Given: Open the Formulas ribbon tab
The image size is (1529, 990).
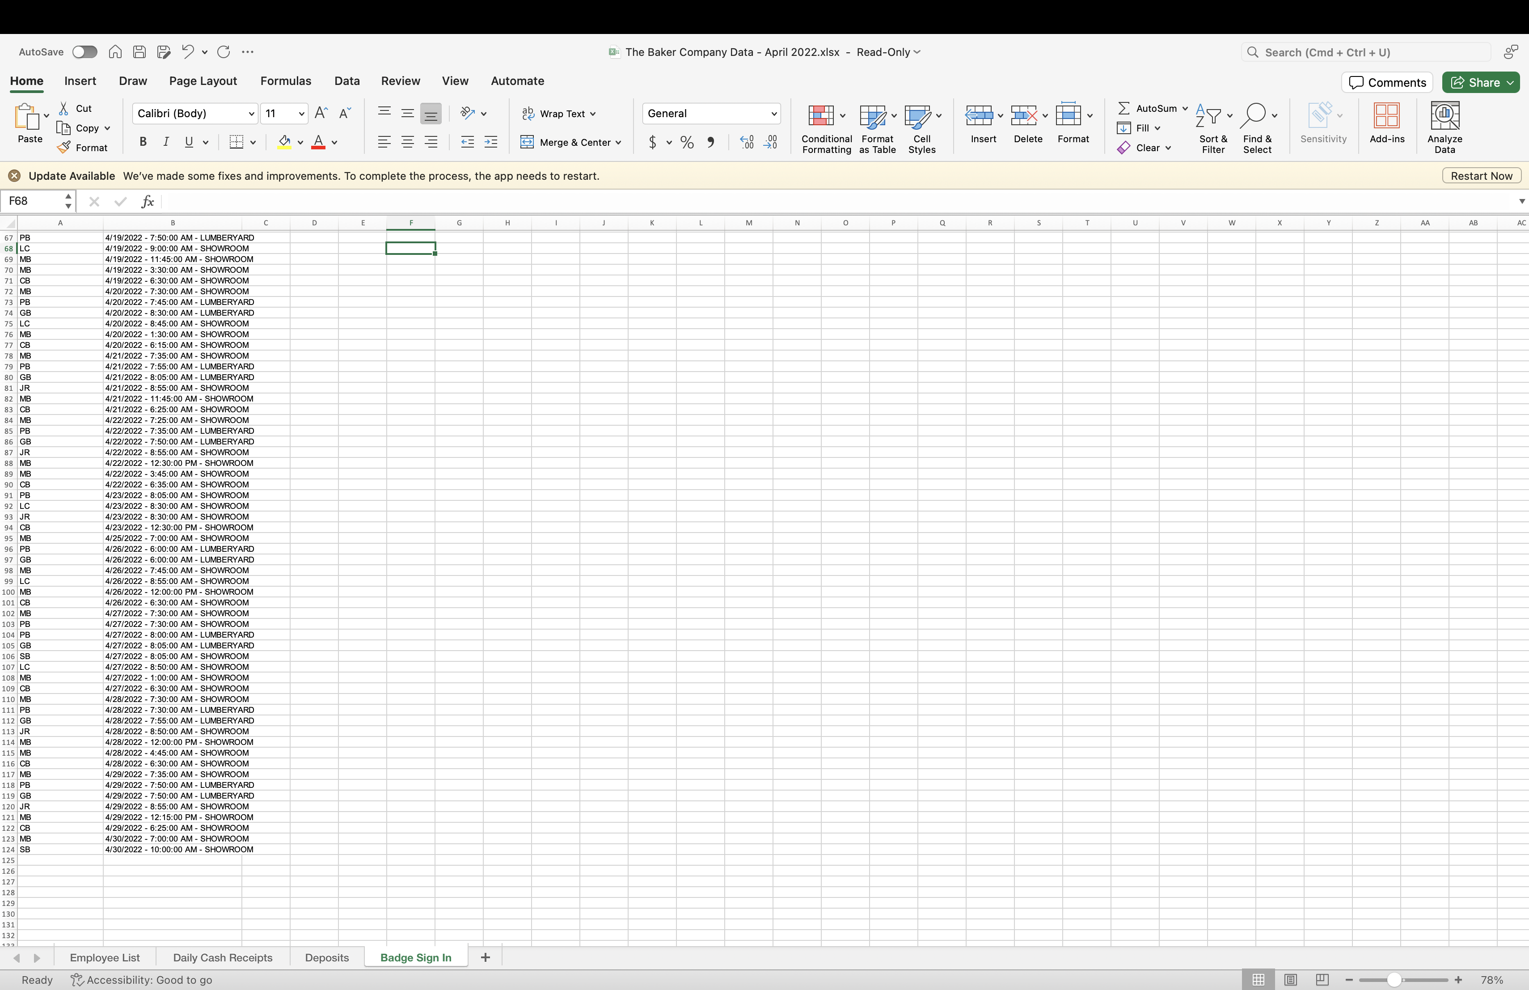Looking at the screenshot, I should 285,81.
